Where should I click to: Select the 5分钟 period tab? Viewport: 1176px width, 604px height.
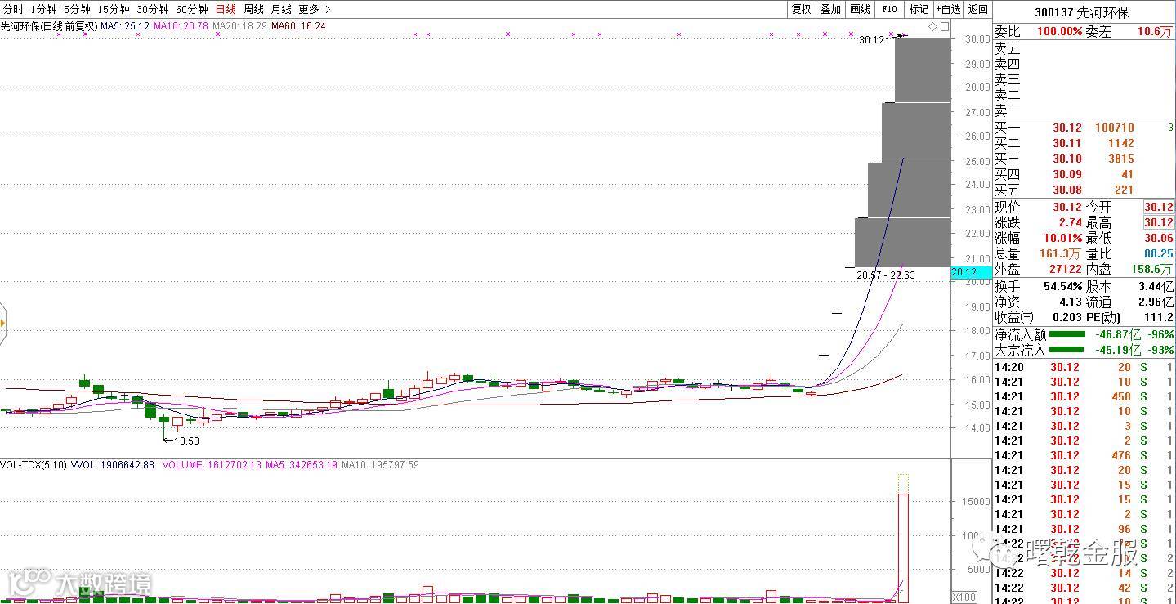click(77, 9)
